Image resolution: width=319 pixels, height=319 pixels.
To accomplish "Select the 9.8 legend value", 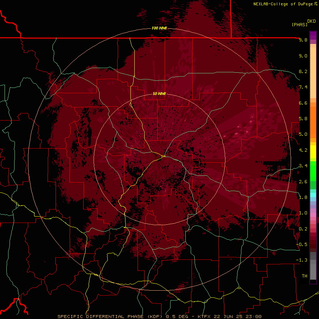I will pyautogui.click(x=303, y=40).
